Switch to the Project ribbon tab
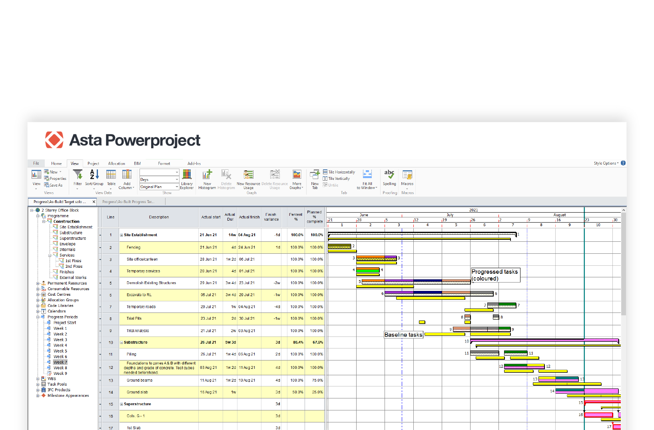 93,163
